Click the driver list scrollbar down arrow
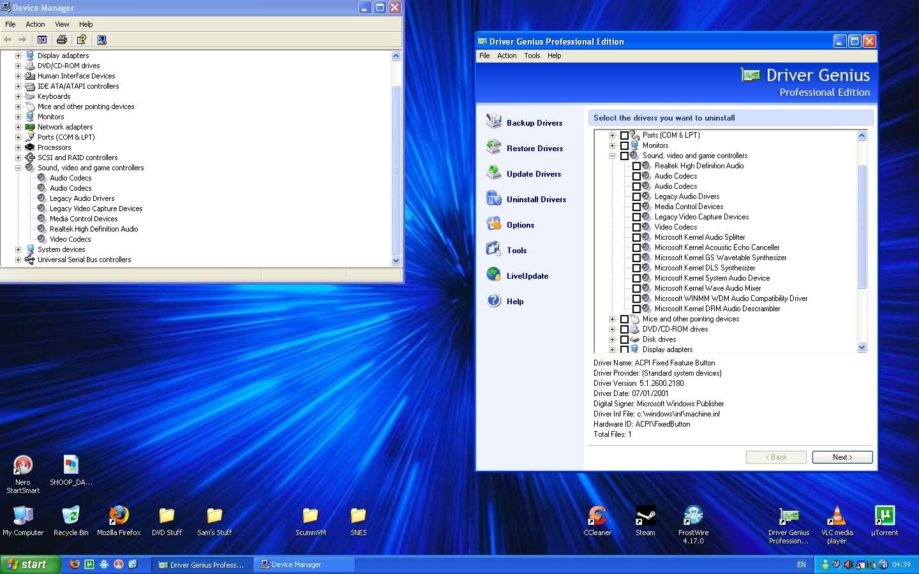919x574 pixels. click(x=862, y=348)
